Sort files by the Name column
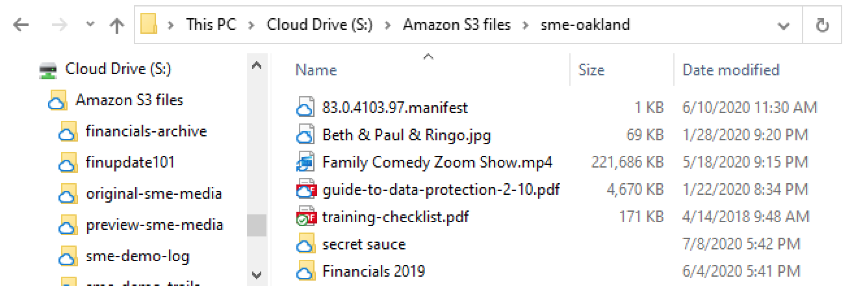The height and width of the screenshot is (291, 850). click(316, 70)
